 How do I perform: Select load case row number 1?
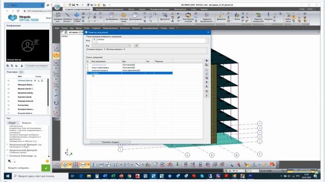pyautogui.click(x=129, y=65)
